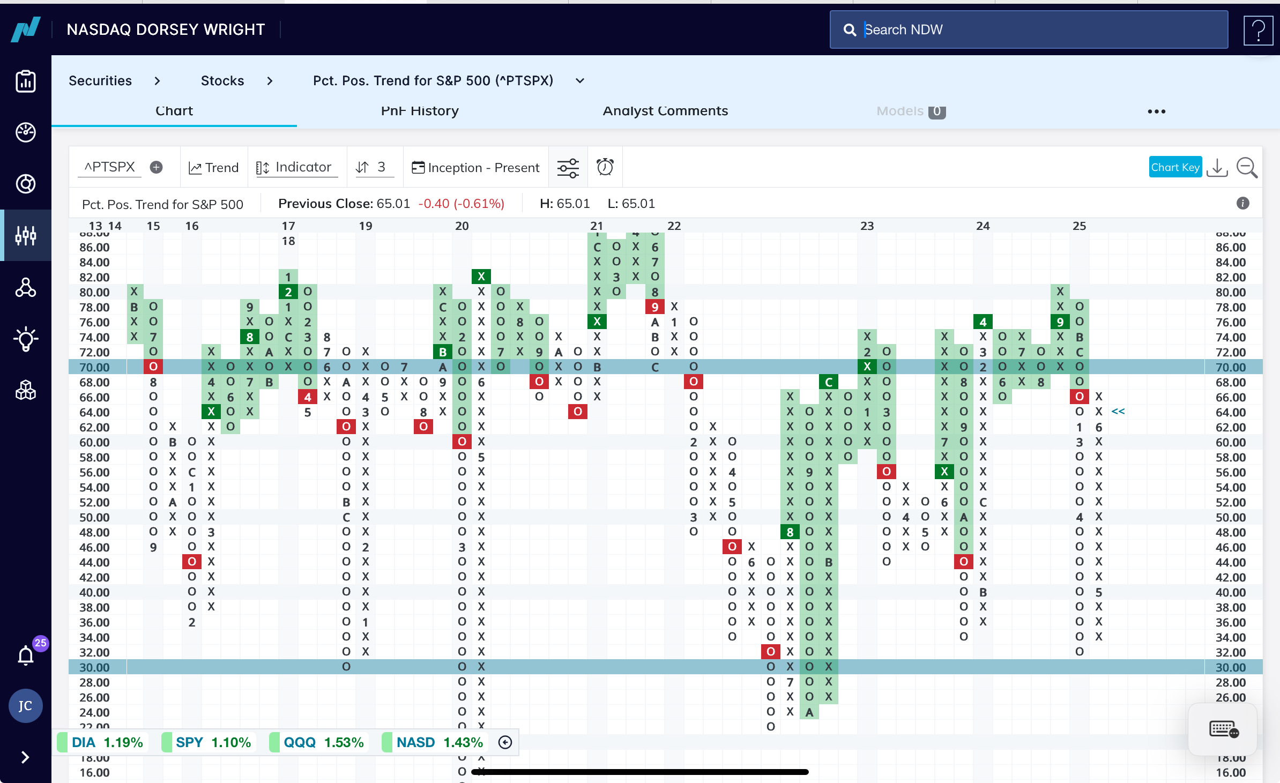The height and width of the screenshot is (783, 1280).
Task: Click the download chart icon
Action: [x=1217, y=168]
